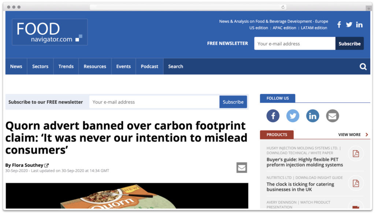This screenshot has height=214, width=375.
Task: Open the Events menu
Action: (x=123, y=67)
